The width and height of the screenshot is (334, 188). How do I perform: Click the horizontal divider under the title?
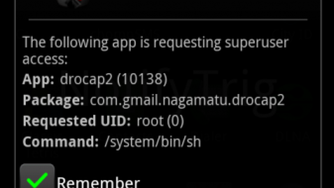(168, 20)
